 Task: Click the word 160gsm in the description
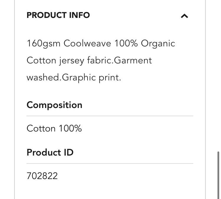click(43, 43)
